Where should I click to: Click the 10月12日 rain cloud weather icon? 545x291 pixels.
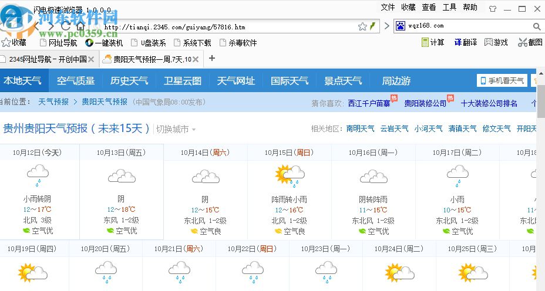(x=38, y=176)
